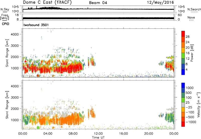Click the "-500" Velocity colorbar label

(x=190, y=117)
